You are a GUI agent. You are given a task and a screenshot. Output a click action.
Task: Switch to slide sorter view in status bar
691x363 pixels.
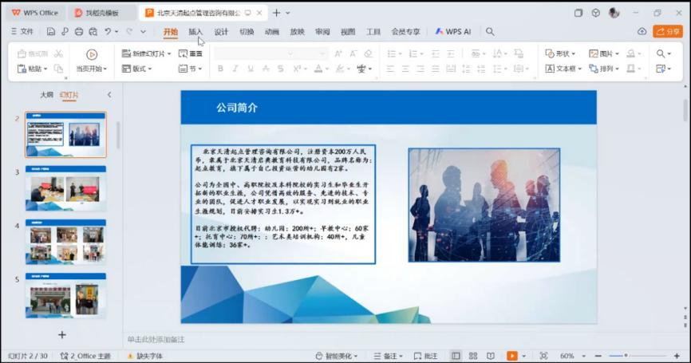tap(473, 356)
